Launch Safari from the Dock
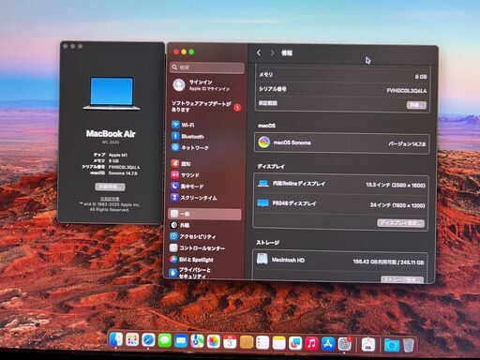Screen dimensions: 480x360 point(148,340)
